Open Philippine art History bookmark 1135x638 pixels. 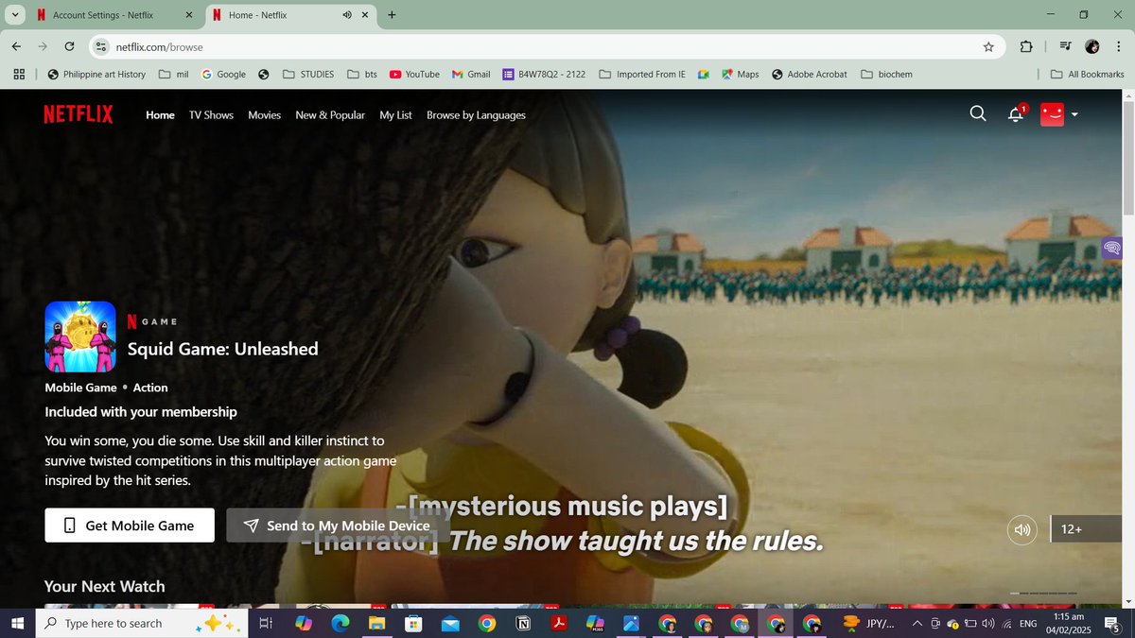pyautogui.click(x=96, y=74)
